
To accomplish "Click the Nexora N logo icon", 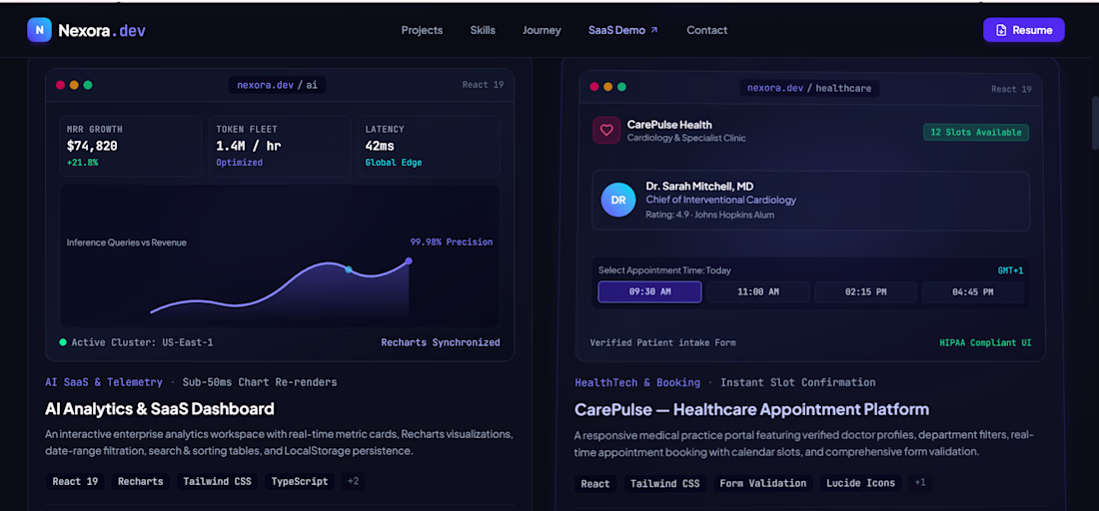I will (x=39, y=30).
